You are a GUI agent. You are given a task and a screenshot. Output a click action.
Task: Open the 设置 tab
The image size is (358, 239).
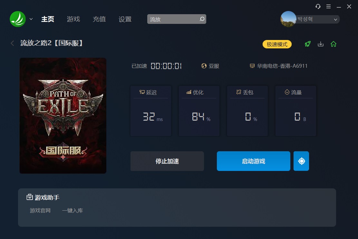point(125,19)
